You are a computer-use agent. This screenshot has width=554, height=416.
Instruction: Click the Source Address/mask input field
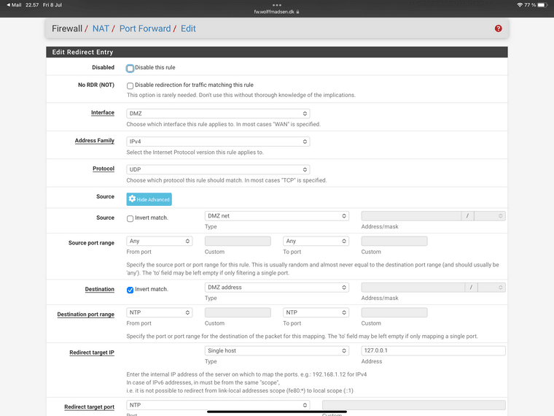tap(411, 216)
